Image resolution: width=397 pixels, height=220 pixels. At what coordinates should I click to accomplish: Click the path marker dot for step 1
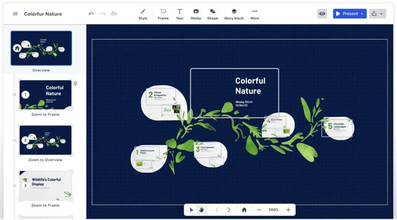(x=14, y=95)
